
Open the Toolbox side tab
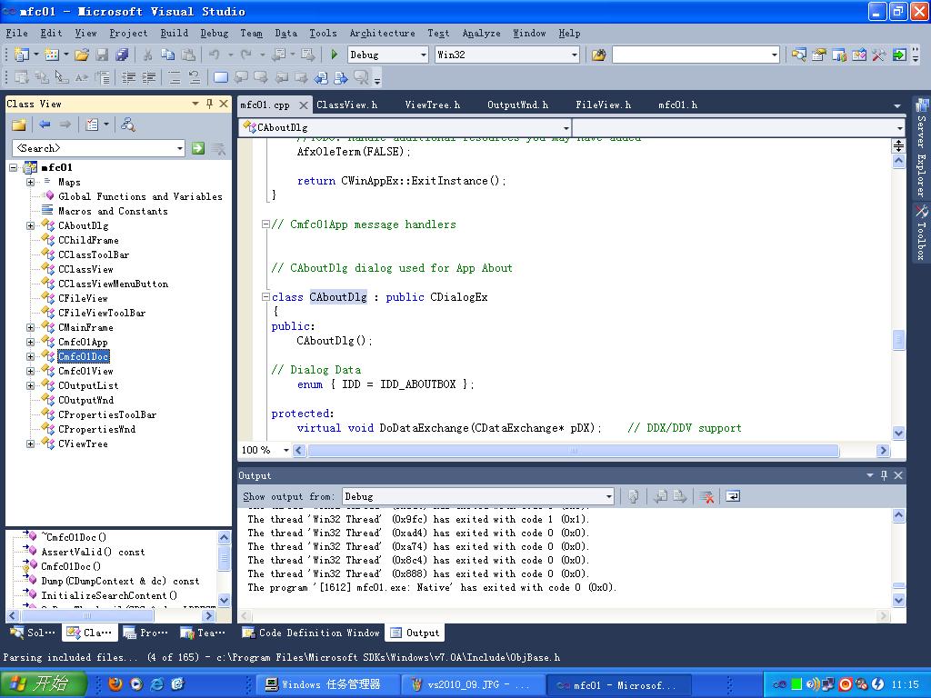coord(921,233)
